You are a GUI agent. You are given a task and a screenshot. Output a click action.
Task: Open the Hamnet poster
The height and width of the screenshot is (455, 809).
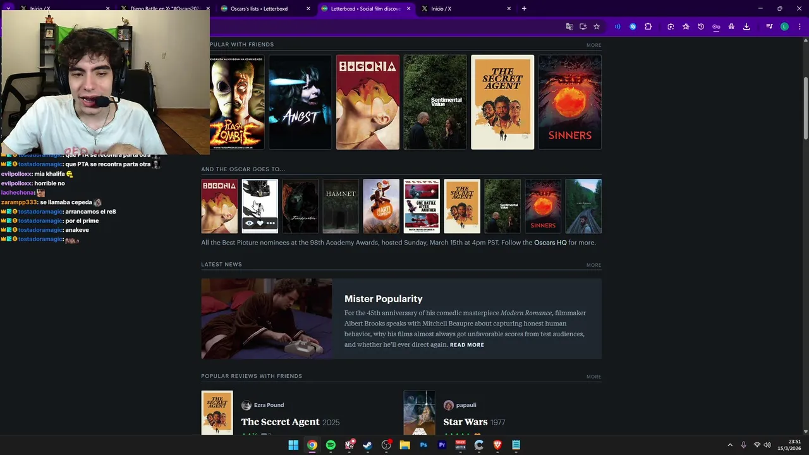(x=341, y=206)
